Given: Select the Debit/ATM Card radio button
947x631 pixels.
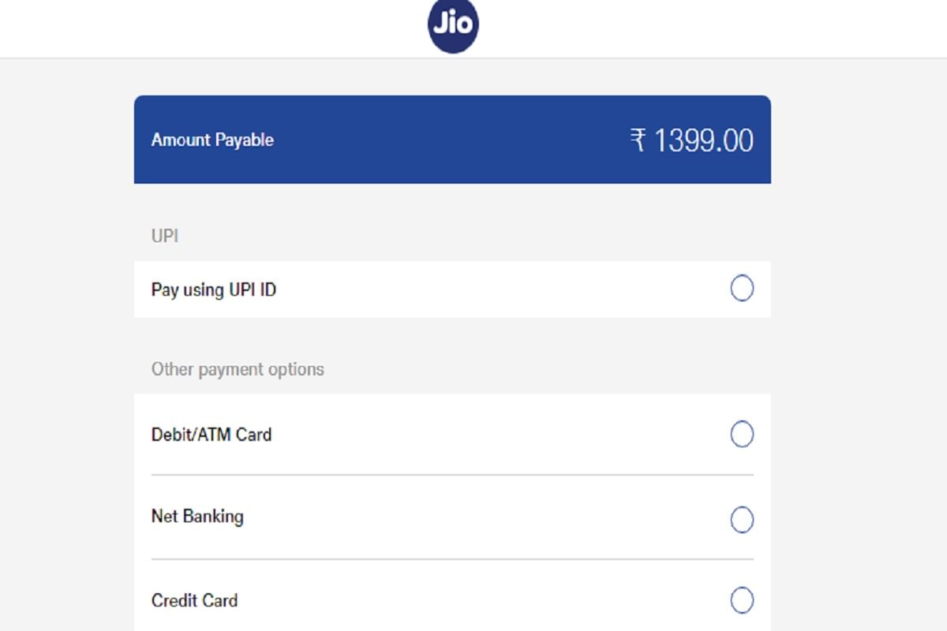Looking at the screenshot, I should coord(742,434).
